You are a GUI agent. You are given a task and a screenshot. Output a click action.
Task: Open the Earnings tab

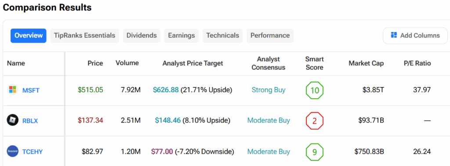[181, 36]
